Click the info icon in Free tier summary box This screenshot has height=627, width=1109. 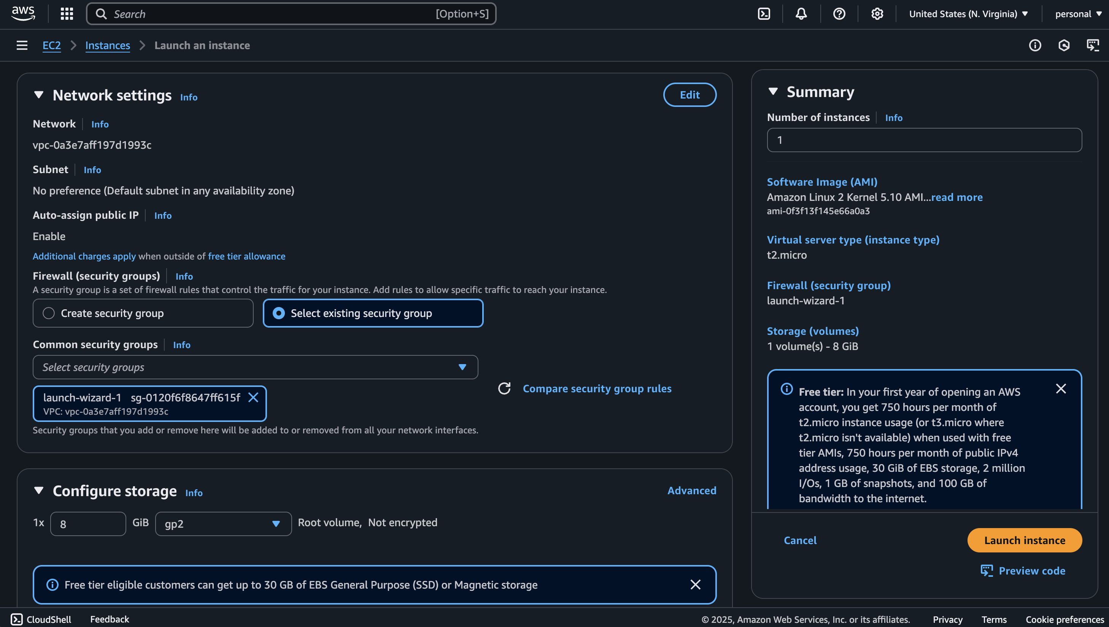786,389
